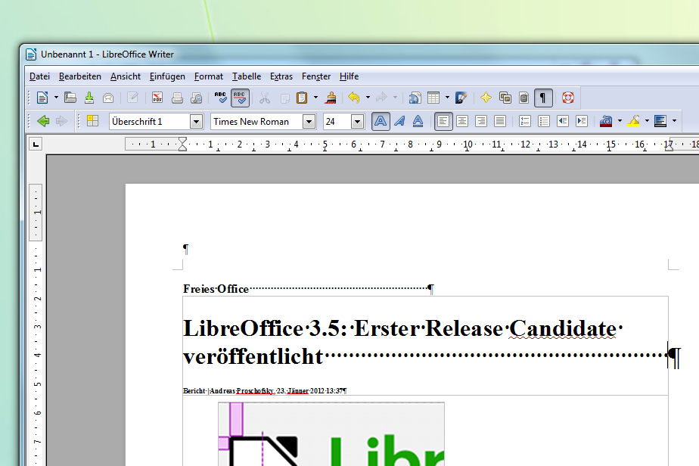Open page preview icon
Screen dimensions: 699x466
coord(196,98)
